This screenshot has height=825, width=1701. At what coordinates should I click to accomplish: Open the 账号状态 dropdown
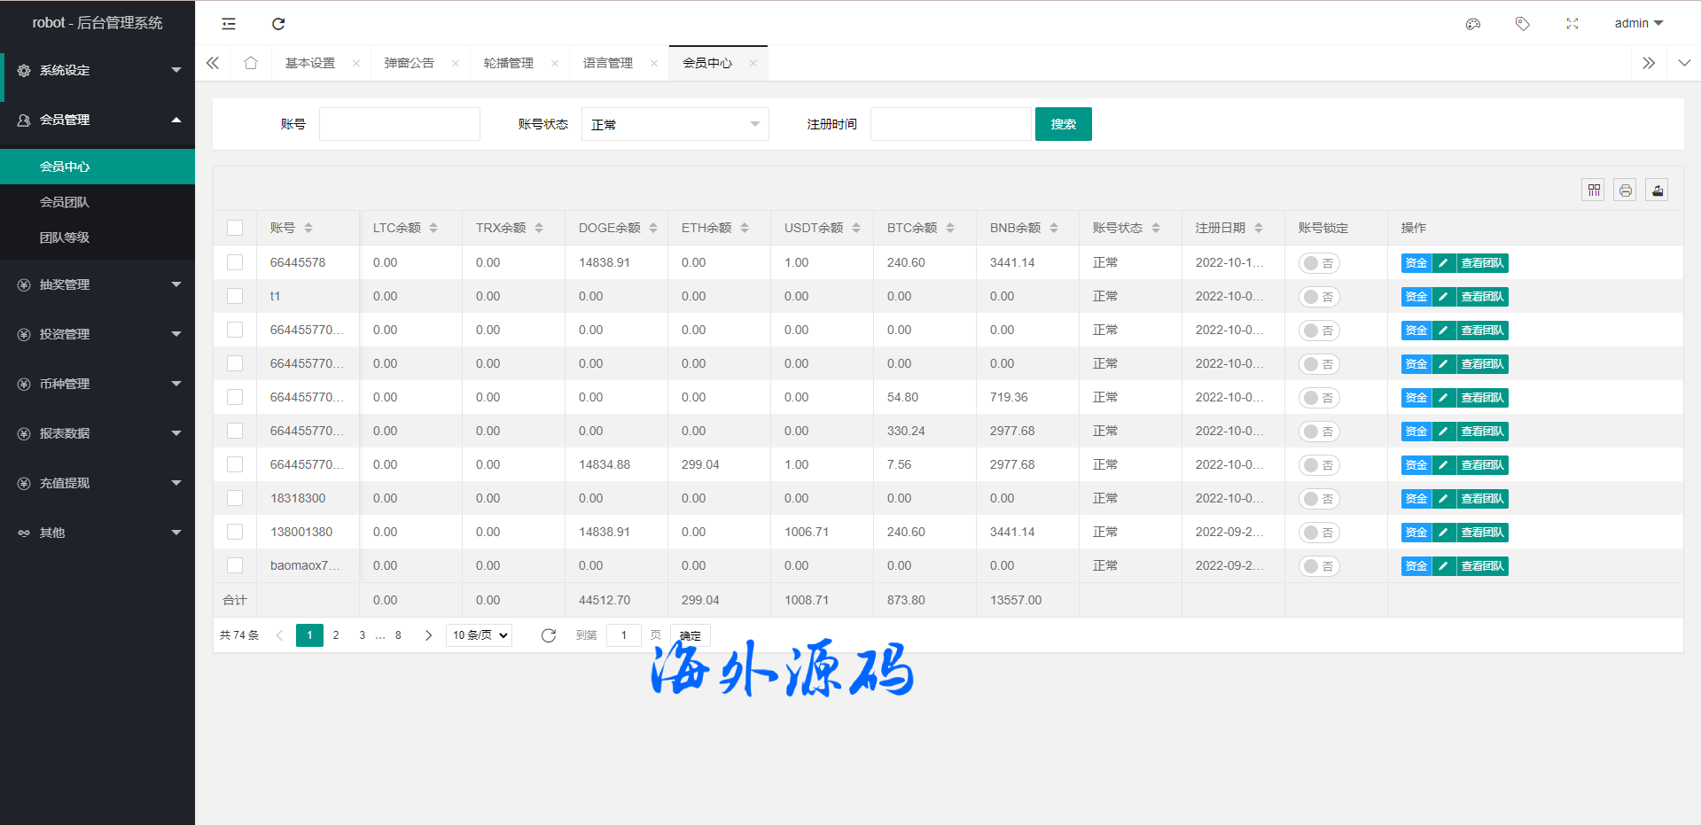(x=675, y=124)
